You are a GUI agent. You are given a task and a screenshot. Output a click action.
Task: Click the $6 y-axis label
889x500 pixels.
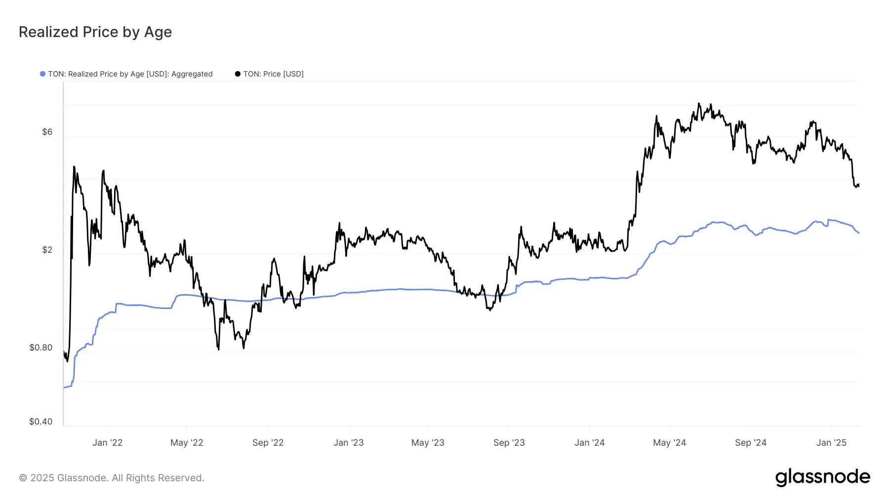tap(47, 132)
